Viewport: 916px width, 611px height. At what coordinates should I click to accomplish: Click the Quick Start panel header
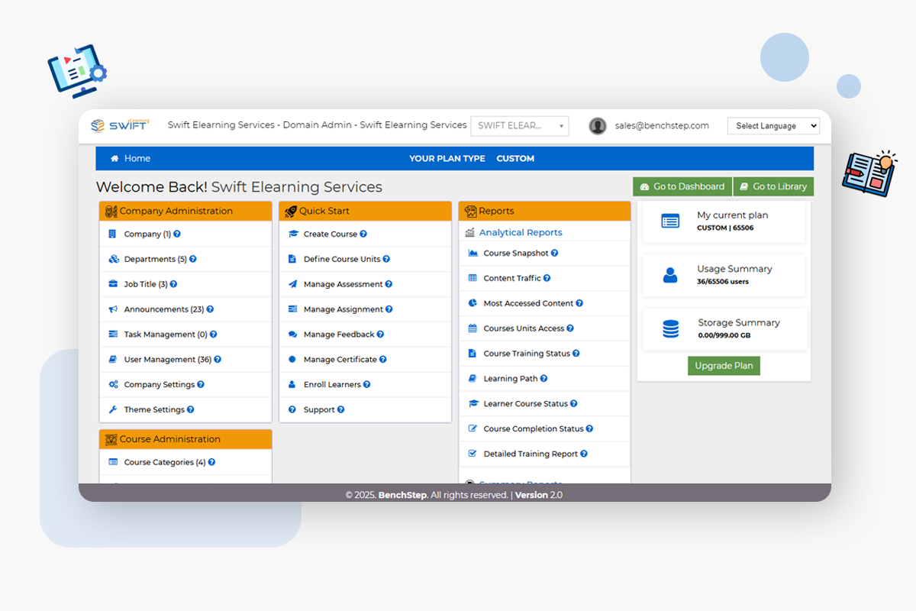coord(365,211)
